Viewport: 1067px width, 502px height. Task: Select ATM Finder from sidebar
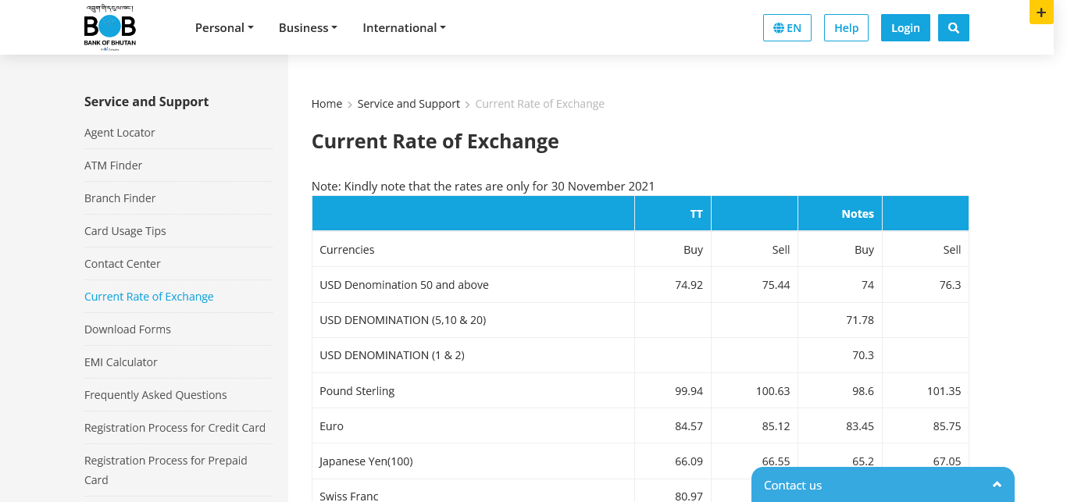coord(113,166)
